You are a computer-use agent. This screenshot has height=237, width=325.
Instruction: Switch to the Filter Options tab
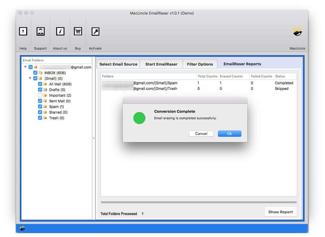[x=200, y=64]
